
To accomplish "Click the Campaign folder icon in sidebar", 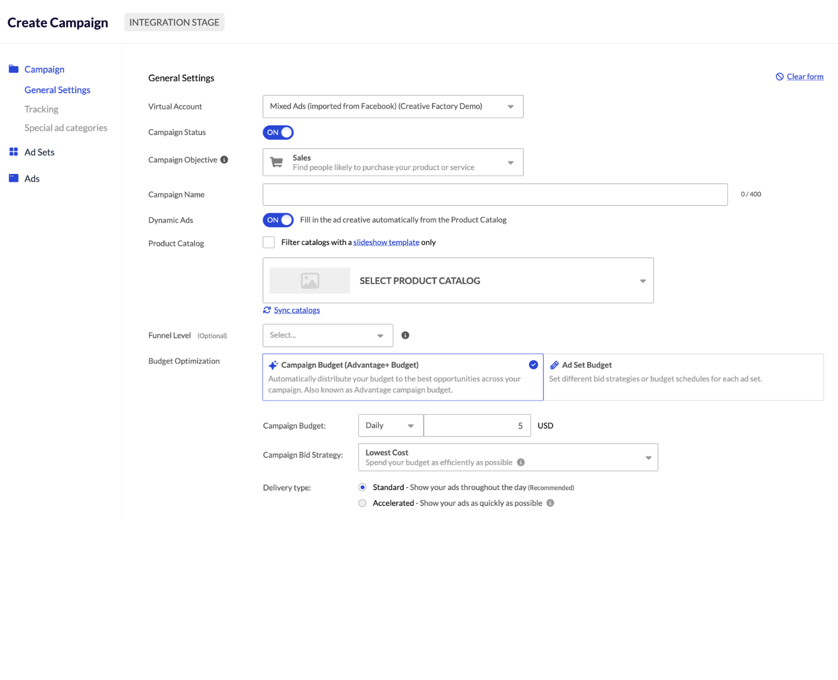I will click(14, 69).
